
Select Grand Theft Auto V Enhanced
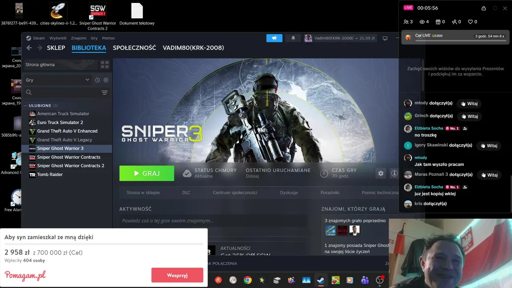pos(67,131)
